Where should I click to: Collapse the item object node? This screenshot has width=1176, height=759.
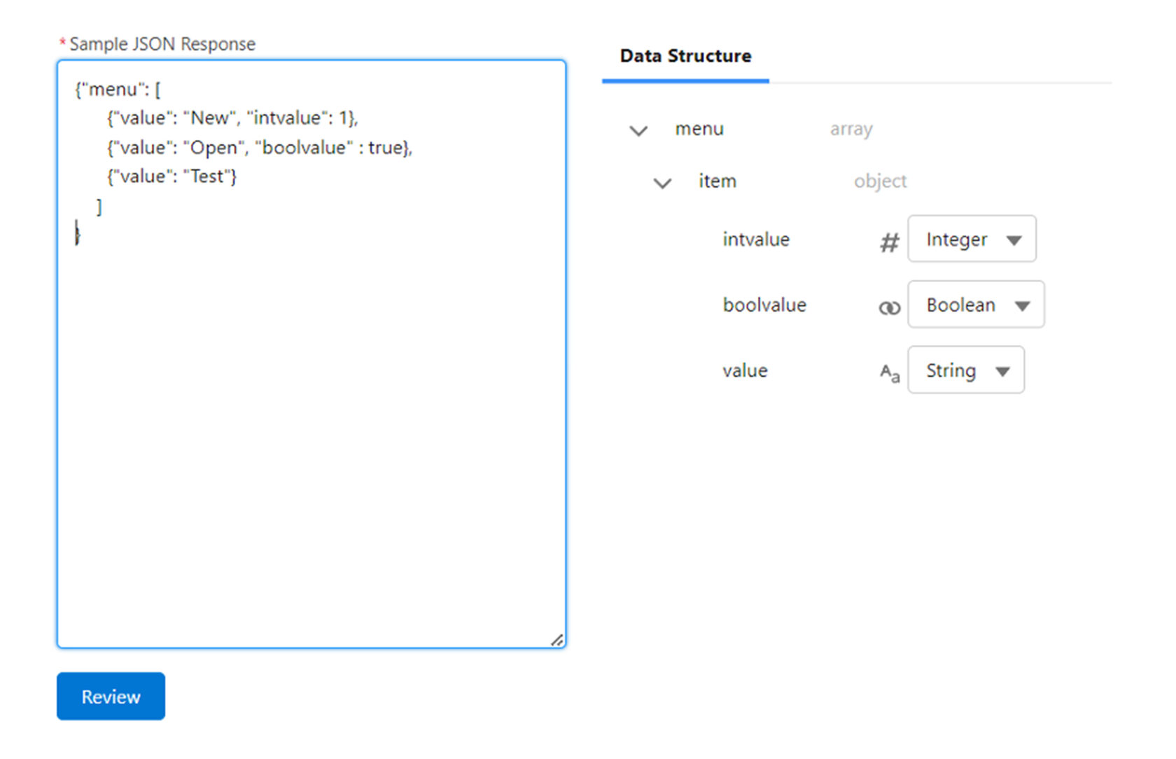(x=662, y=183)
